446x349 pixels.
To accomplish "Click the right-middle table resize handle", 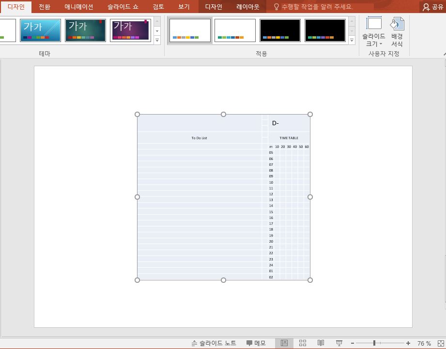I will pyautogui.click(x=310, y=197).
